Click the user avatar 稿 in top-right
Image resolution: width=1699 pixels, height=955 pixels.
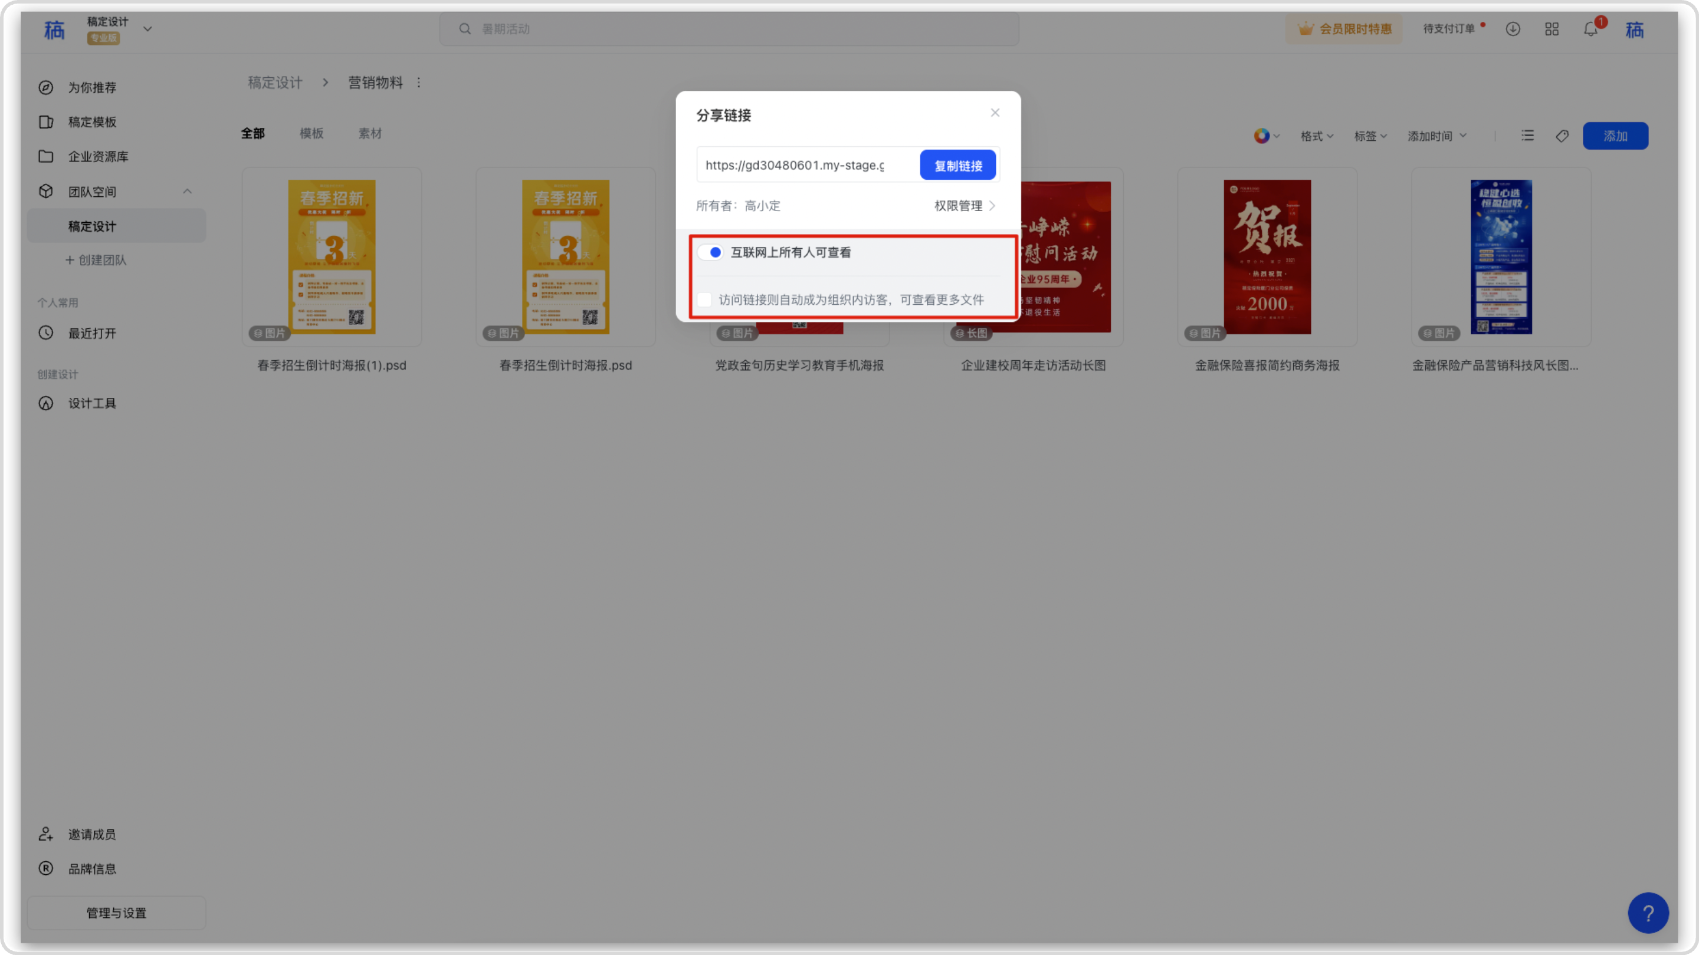pyautogui.click(x=1634, y=29)
